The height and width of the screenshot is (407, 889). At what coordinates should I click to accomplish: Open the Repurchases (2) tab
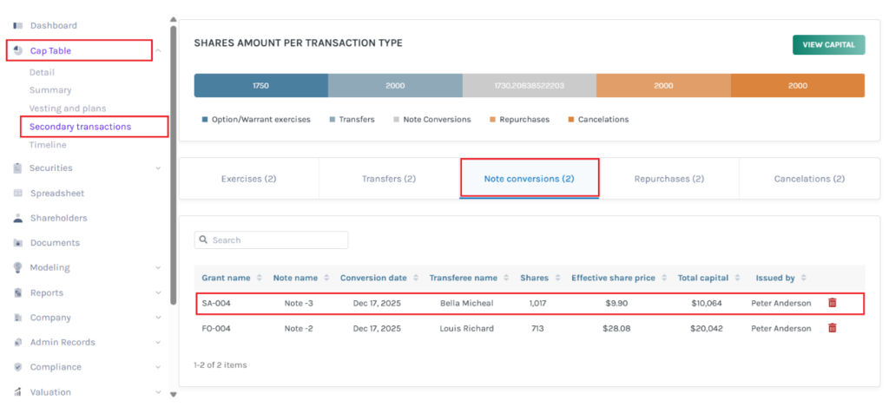(668, 179)
